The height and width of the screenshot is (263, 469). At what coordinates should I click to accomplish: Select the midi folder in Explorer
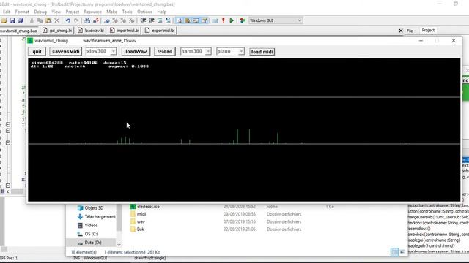tap(139, 214)
